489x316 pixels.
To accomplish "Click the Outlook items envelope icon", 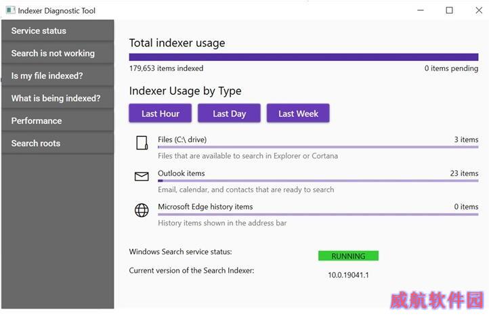I will (x=142, y=177).
